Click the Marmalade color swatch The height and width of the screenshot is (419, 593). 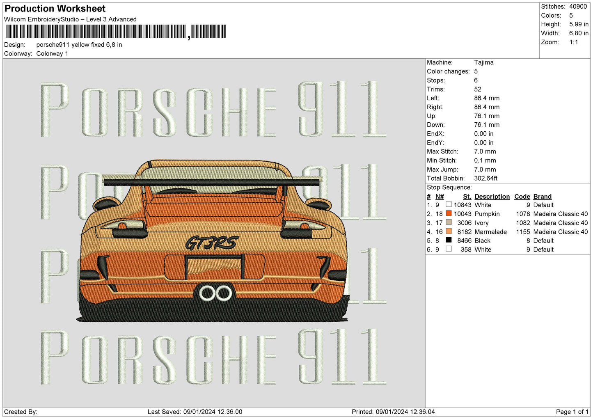[x=449, y=231]
